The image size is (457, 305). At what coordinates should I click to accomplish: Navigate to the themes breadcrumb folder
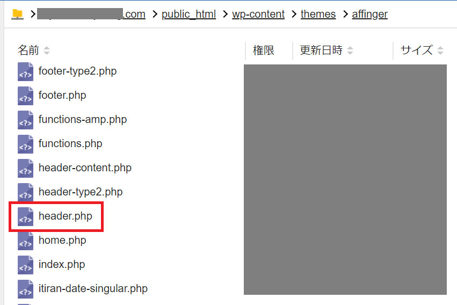[x=318, y=14]
